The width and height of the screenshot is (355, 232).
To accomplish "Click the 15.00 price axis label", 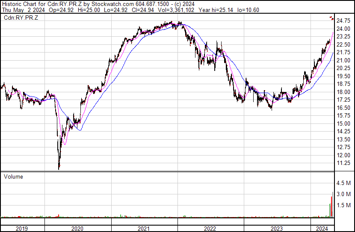I will click(343, 123).
